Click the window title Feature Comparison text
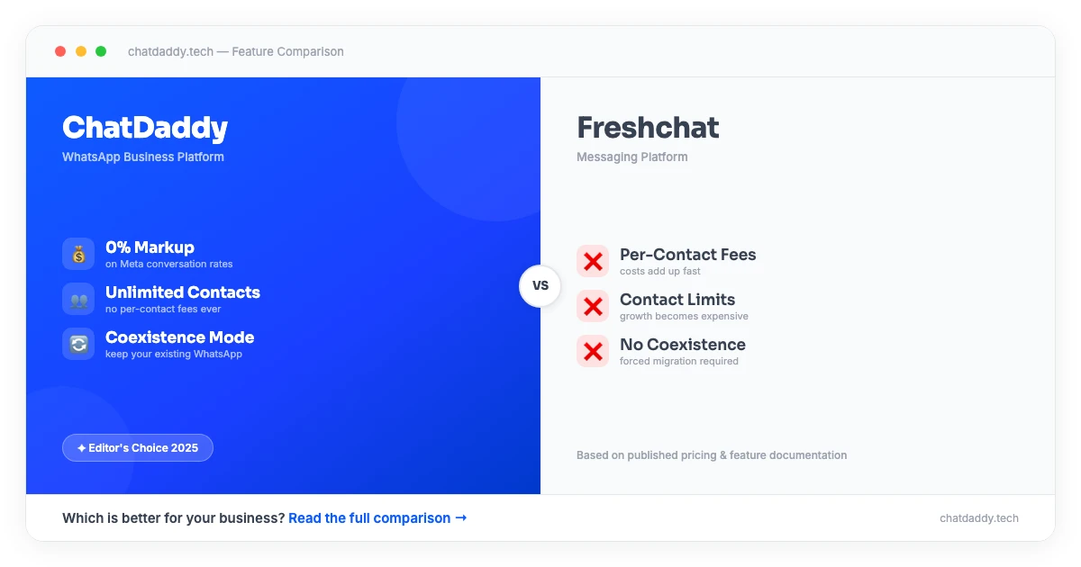This screenshot has height=567, width=1081. coord(287,51)
